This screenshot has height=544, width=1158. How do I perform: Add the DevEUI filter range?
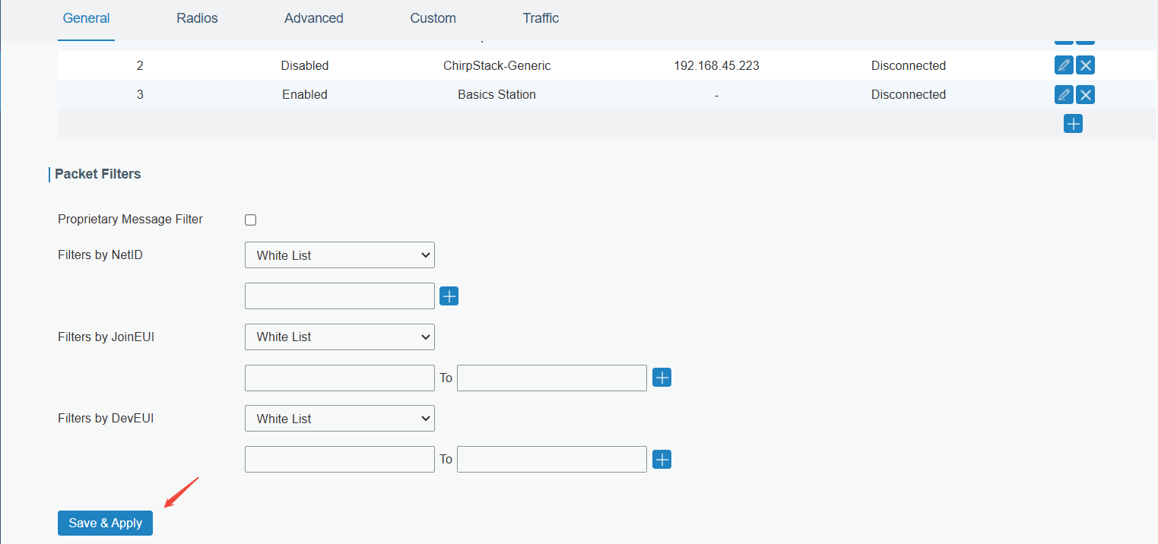coord(662,460)
